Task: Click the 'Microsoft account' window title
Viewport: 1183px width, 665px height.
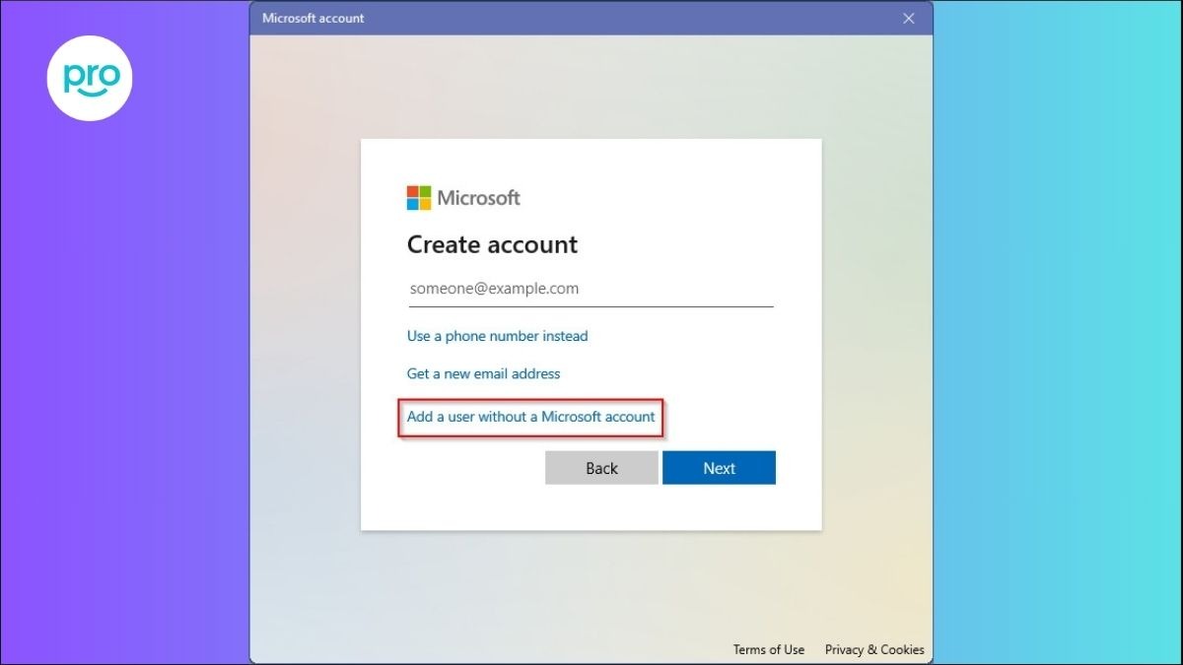Action: pyautogui.click(x=313, y=18)
